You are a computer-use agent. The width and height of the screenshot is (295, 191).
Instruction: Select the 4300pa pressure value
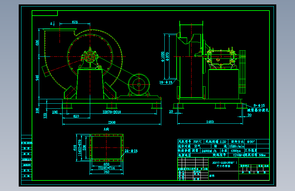click(x=235, y=151)
